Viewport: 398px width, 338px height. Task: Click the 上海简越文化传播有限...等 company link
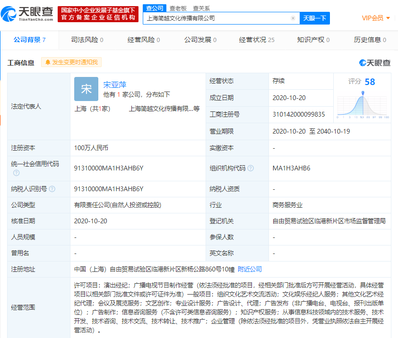point(164,109)
